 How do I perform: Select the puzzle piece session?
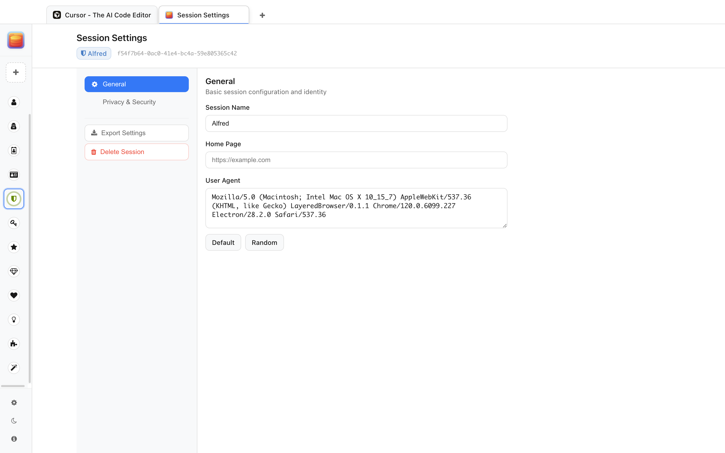point(14,344)
